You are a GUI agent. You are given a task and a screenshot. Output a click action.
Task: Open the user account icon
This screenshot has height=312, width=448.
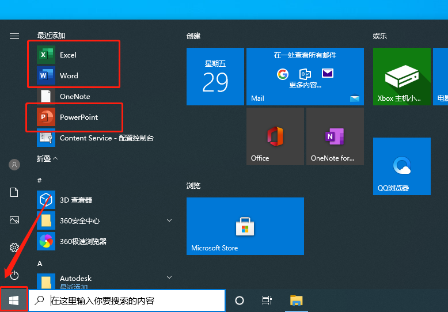(x=14, y=165)
